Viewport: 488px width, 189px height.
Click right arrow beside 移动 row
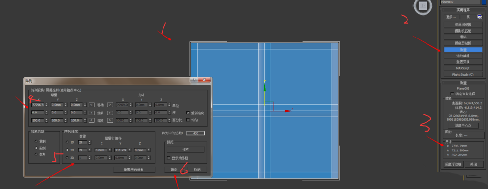110,105
